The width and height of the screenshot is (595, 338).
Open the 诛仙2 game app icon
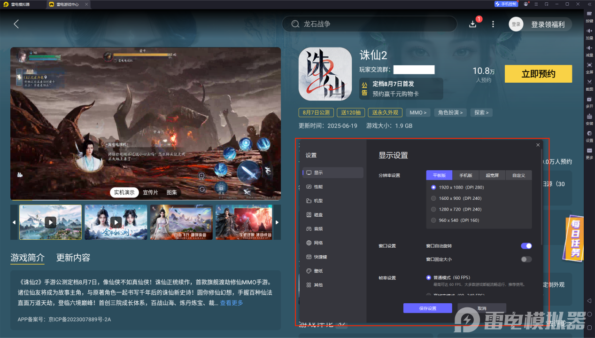[x=325, y=74]
